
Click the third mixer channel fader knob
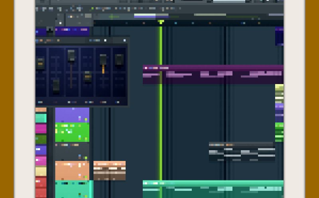click(x=71, y=55)
